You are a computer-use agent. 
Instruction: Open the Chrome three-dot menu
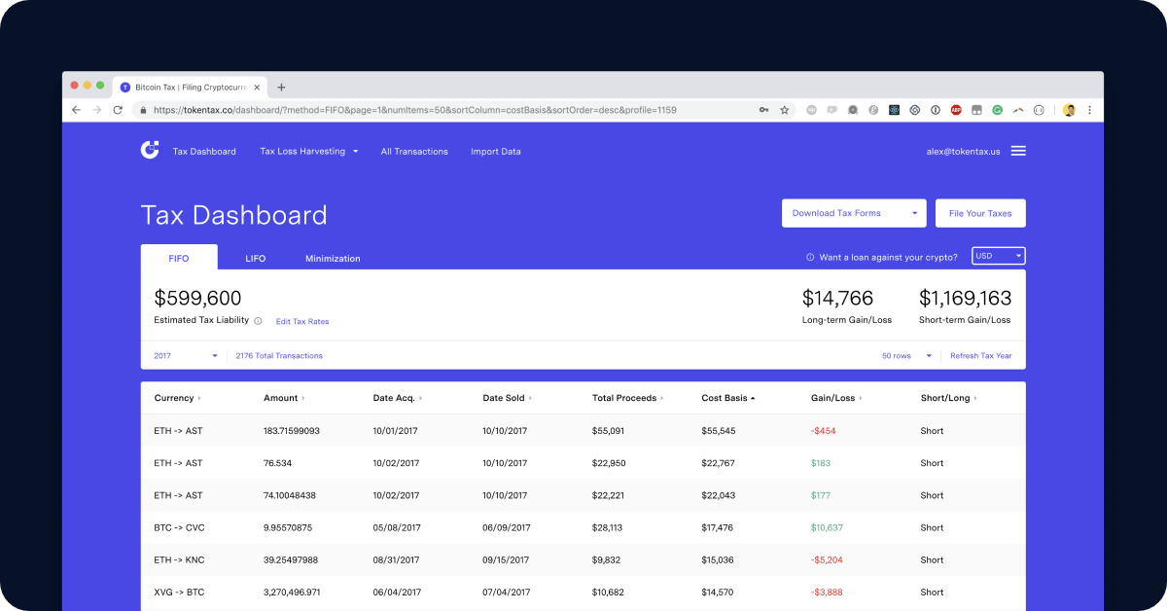1089,110
